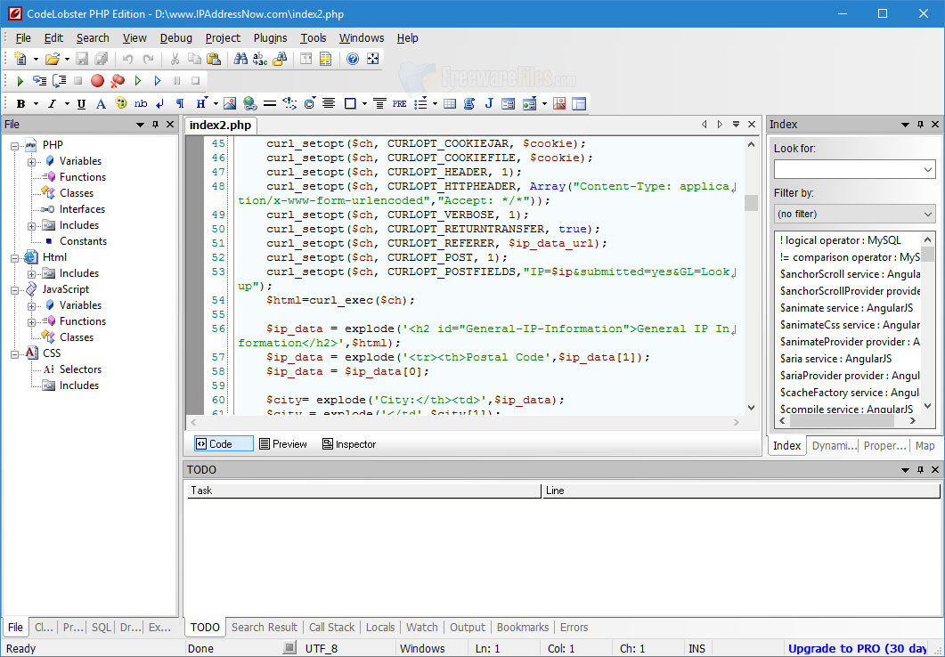The height and width of the screenshot is (657, 945).
Task: Click the font A icon
Action: pos(102,103)
